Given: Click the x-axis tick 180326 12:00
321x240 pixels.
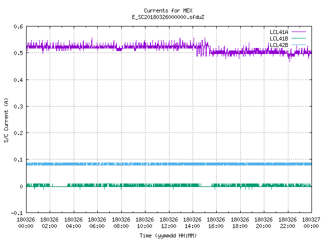Looking at the screenshot, I should pos(169,223).
